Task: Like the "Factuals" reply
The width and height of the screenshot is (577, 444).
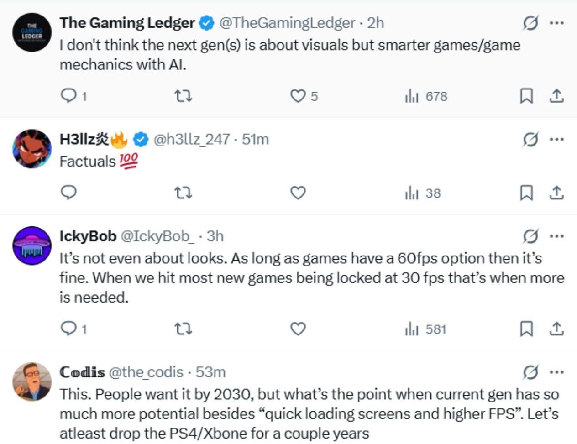Action: coord(298,193)
